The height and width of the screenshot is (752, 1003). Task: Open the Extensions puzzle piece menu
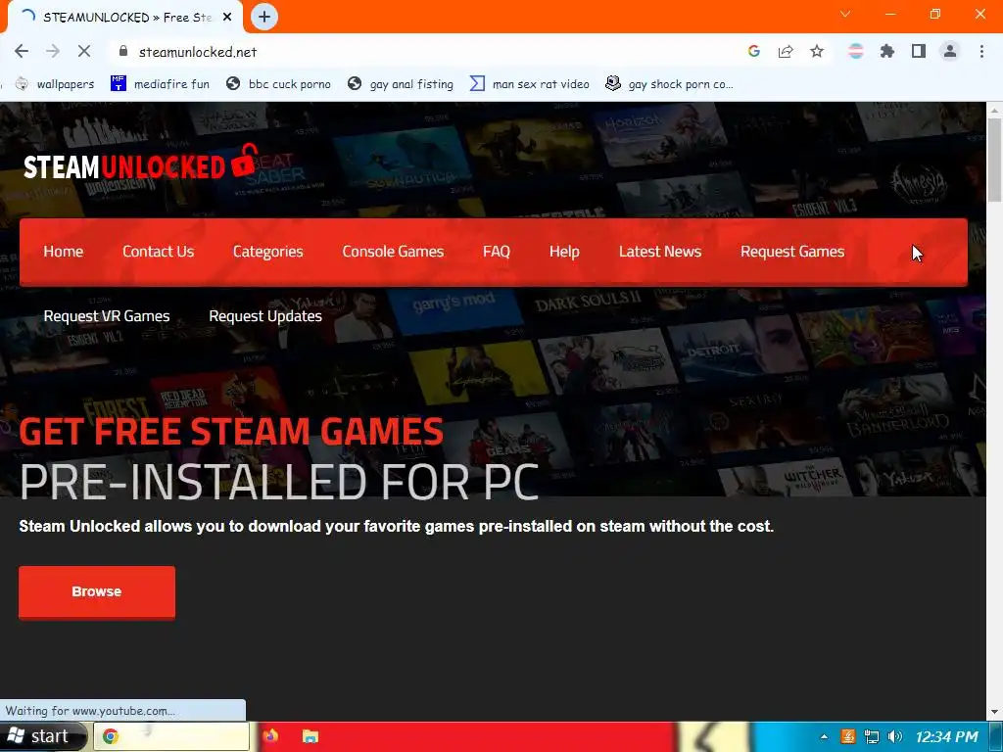[x=887, y=52]
